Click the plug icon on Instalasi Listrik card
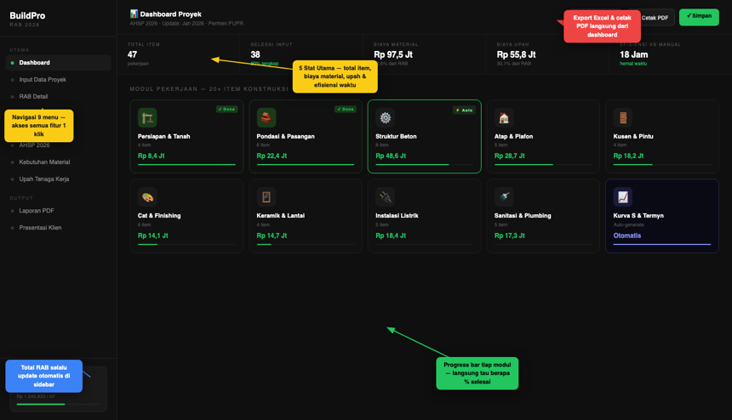Screen dimensions: 732x420 pos(385,197)
